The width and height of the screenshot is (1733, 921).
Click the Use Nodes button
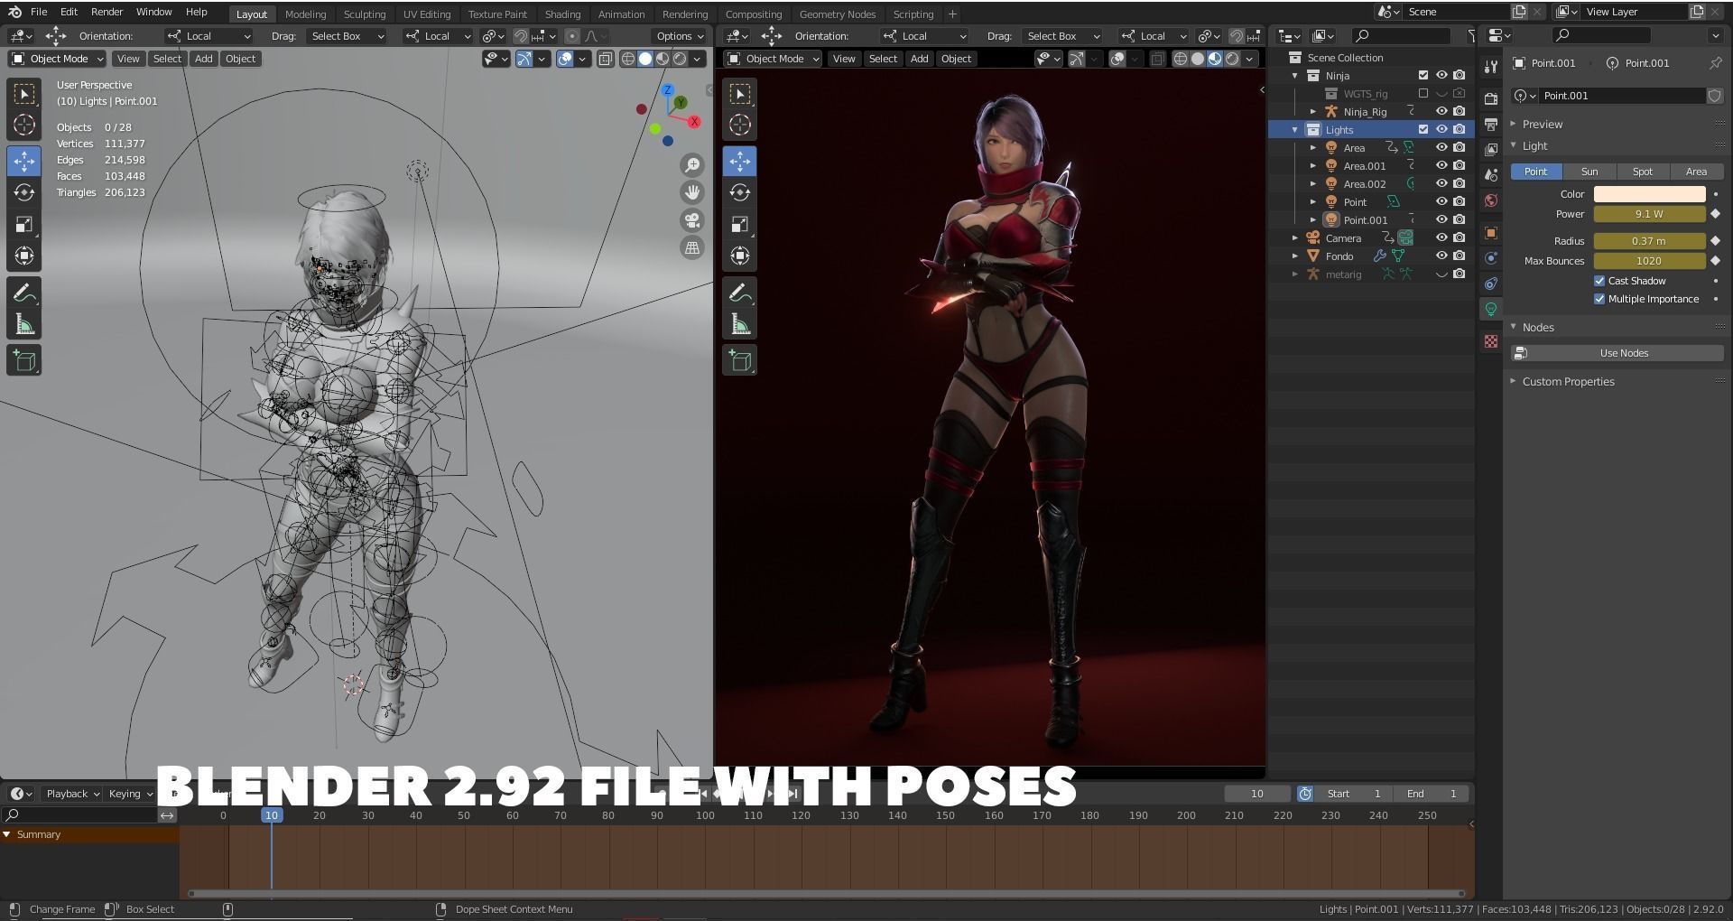pyautogui.click(x=1617, y=353)
